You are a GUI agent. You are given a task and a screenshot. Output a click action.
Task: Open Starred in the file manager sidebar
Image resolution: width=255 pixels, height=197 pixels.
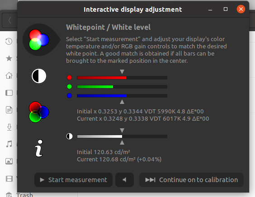[x=9, y=58]
